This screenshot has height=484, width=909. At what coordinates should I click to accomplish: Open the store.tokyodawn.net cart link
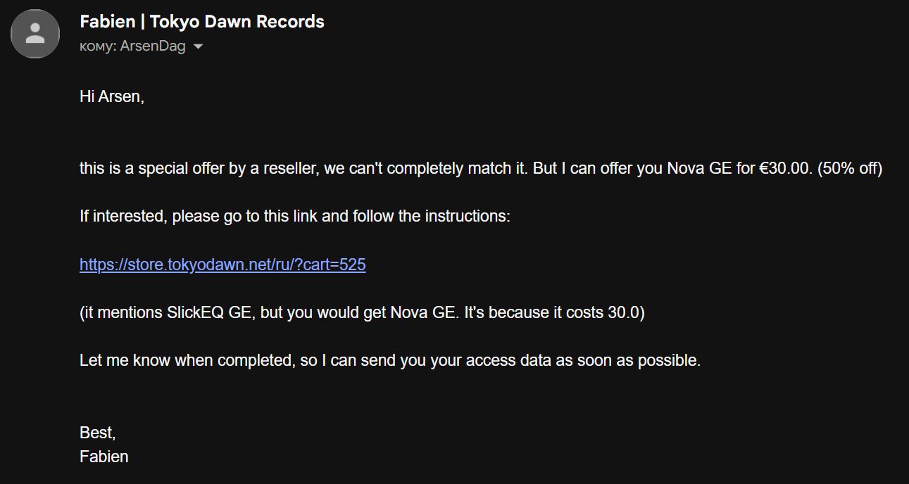pos(222,265)
